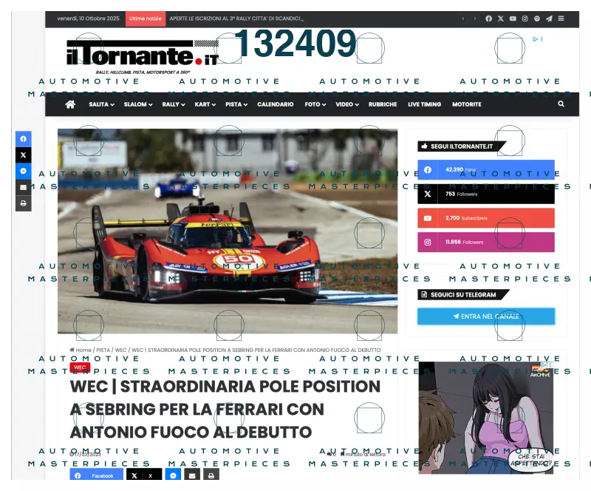Send the article by email using envelope icon

click(x=23, y=187)
